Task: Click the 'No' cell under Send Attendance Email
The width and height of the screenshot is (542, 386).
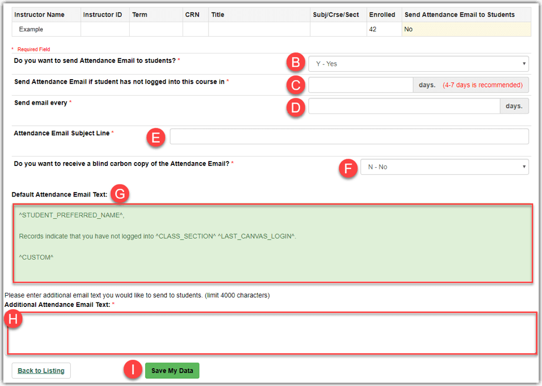Action: 466,29
